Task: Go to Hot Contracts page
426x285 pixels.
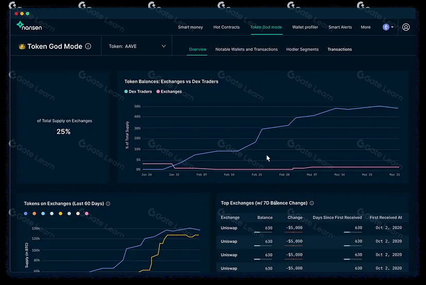Action: [226, 27]
